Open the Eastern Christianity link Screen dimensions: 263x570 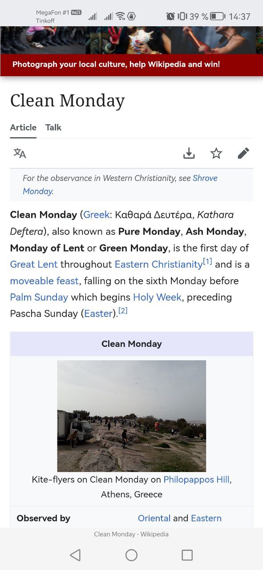[158, 264]
